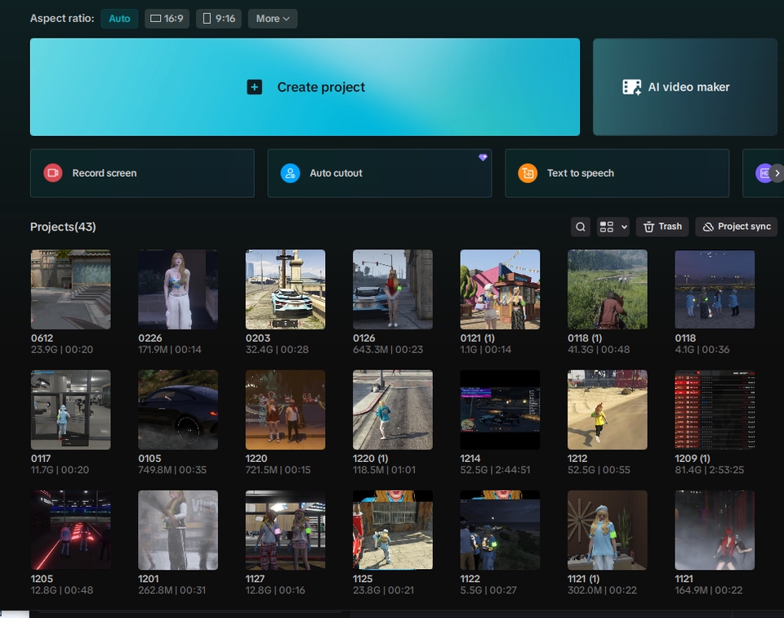Choose the 9:16 aspect ratio

[218, 18]
